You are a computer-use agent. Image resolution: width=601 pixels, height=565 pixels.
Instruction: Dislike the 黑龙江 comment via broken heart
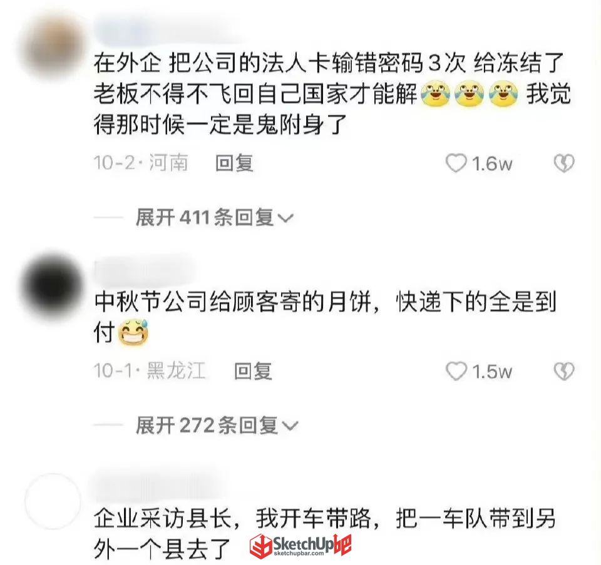coord(564,371)
